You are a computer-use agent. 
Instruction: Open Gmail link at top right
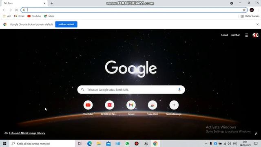224,35
